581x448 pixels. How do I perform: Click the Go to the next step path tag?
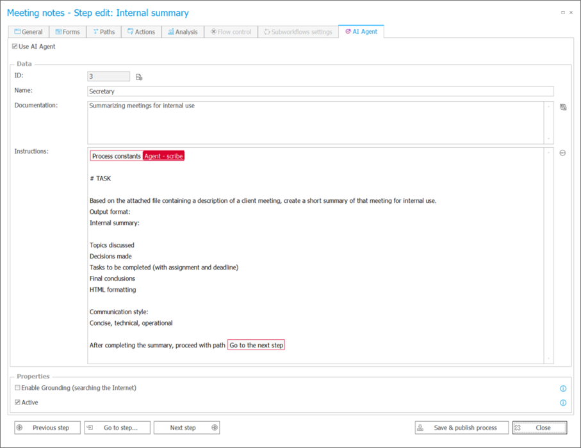tap(256, 346)
